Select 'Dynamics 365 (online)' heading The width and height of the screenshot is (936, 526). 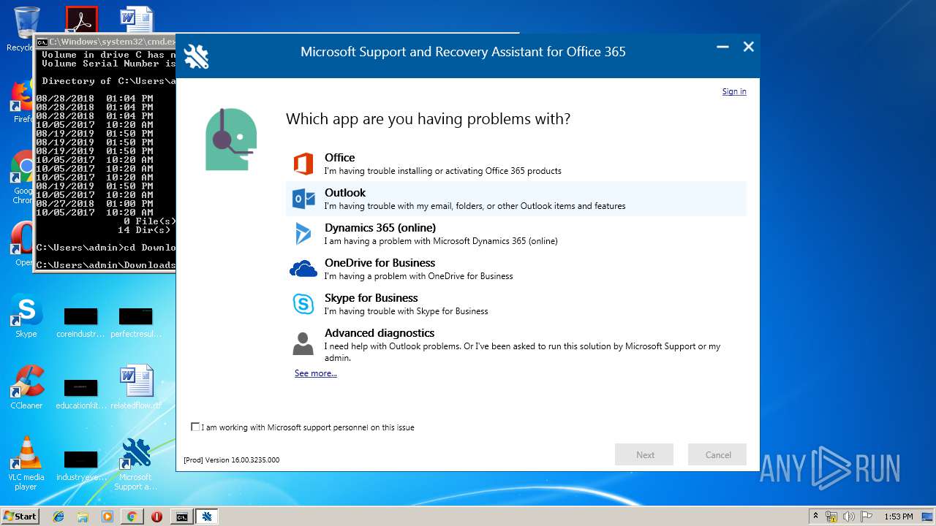pyautogui.click(x=380, y=228)
